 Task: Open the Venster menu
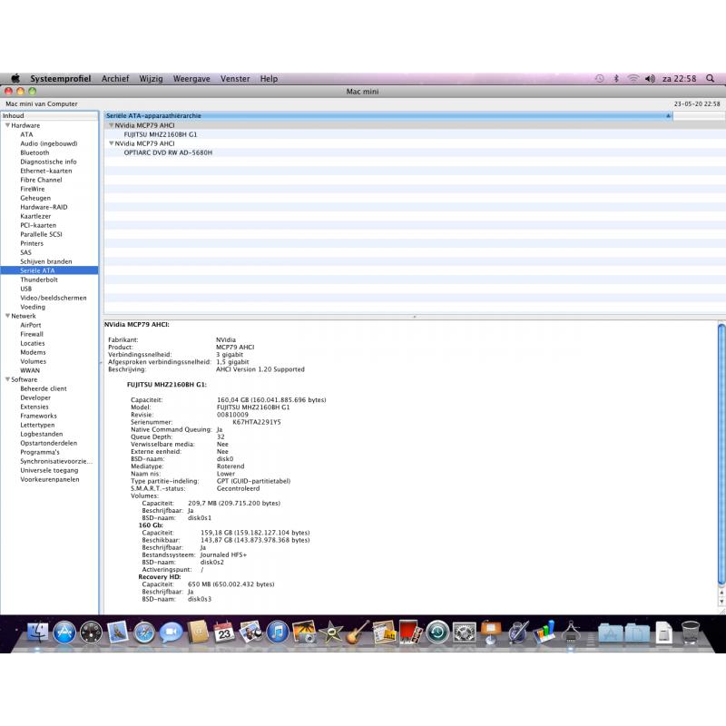click(235, 79)
